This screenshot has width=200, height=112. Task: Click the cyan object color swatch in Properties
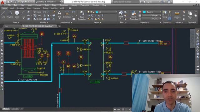(x=144, y=12)
